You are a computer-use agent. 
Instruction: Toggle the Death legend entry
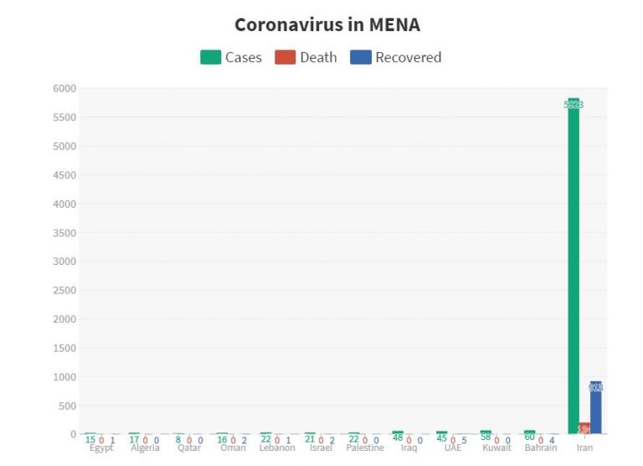point(306,58)
